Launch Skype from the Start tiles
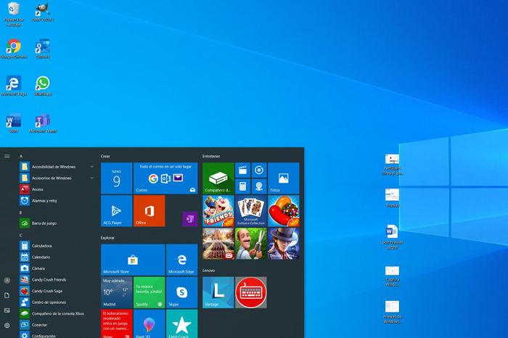Viewport: 508px width, 338px height. pyautogui.click(x=181, y=292)
